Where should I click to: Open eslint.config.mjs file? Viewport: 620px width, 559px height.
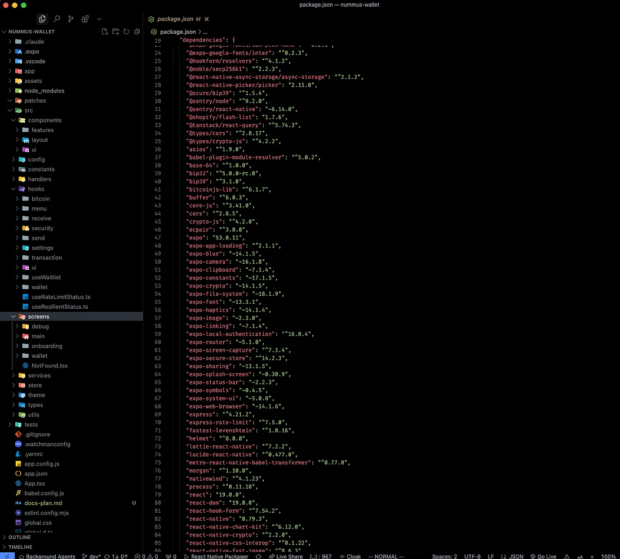pos(71,513)
